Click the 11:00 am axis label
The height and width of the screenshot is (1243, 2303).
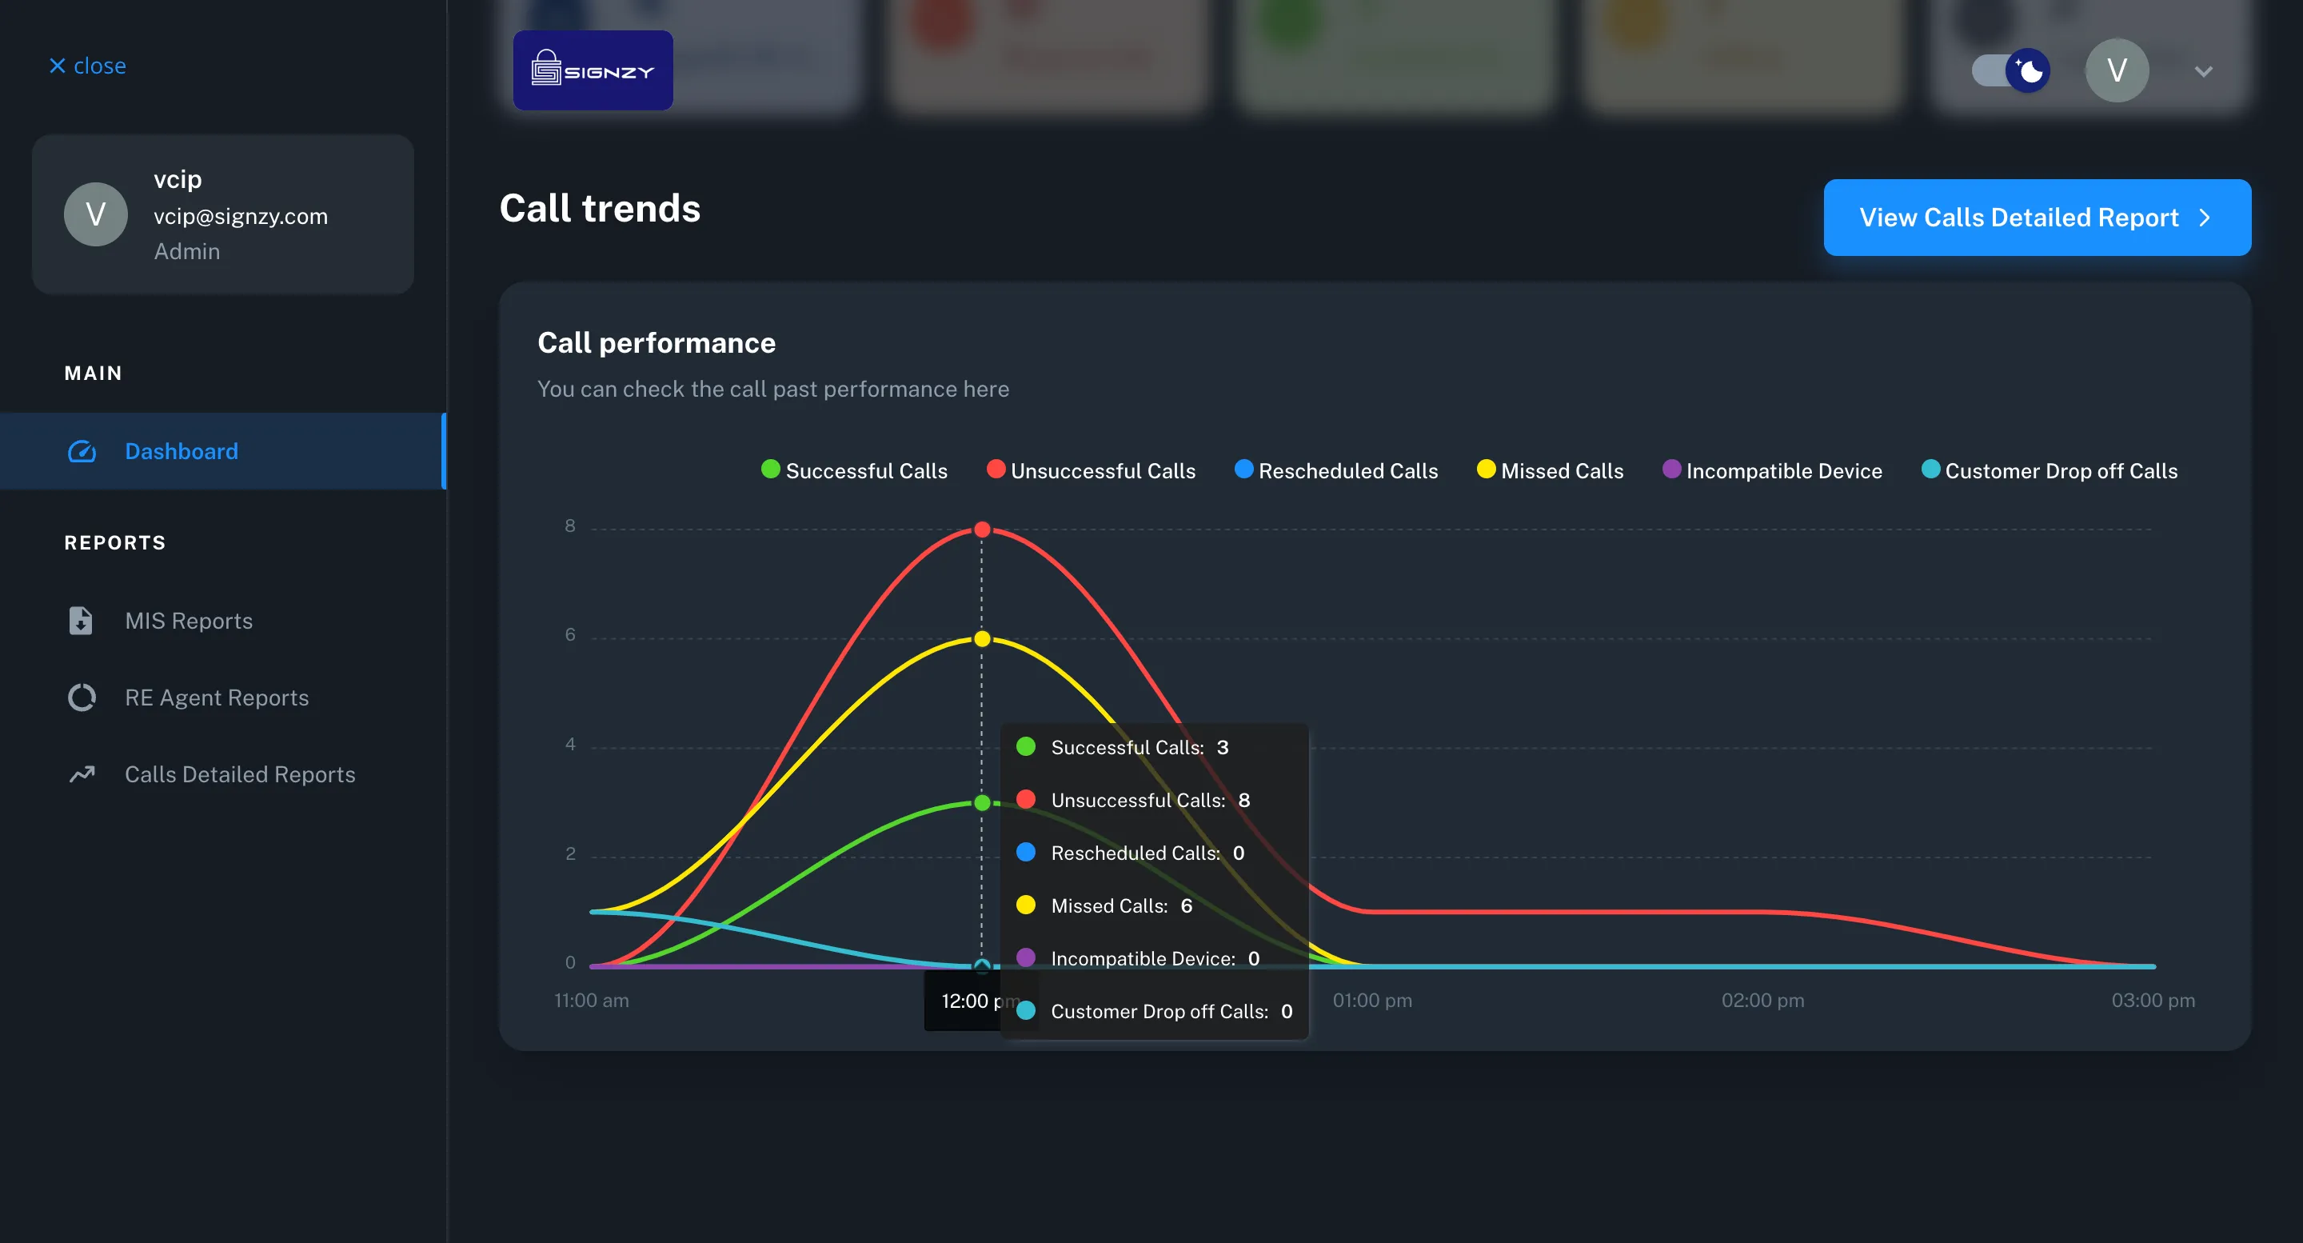592,1000
